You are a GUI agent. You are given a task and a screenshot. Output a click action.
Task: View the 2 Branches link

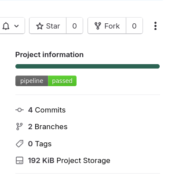pos(48,127)
